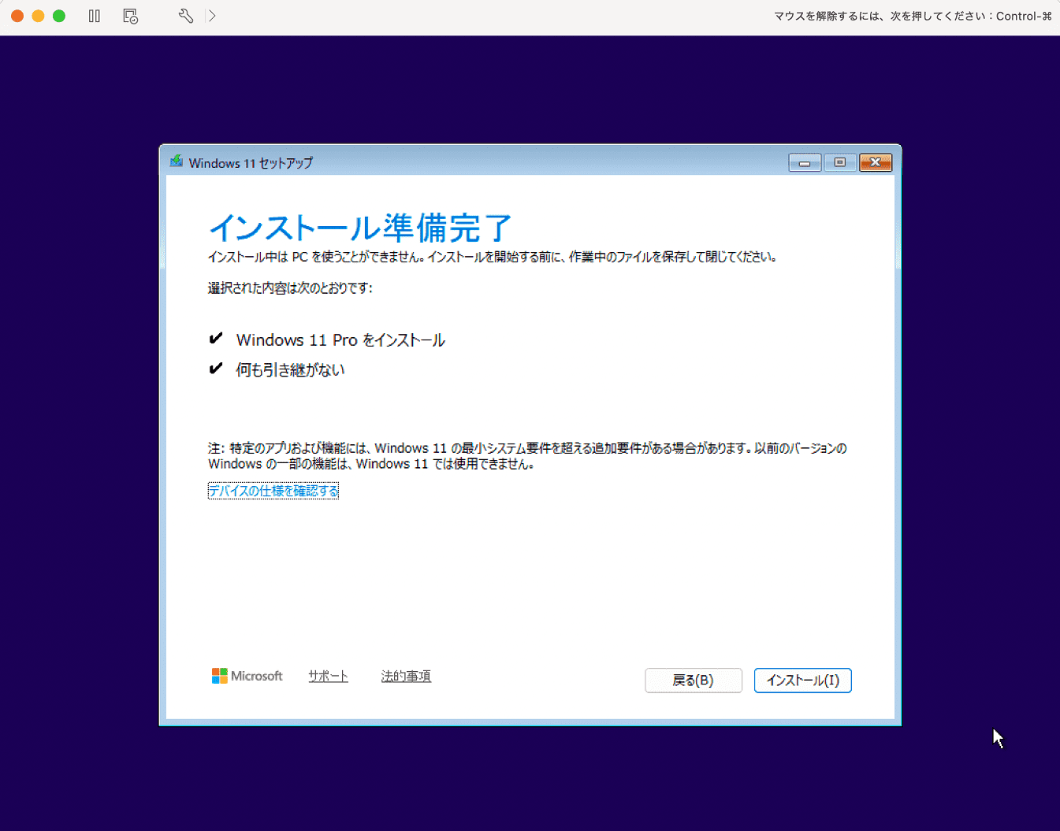Open デバイスの仕様を確認する link
Screen dimensions: 1060x831
tap(273, 491)
